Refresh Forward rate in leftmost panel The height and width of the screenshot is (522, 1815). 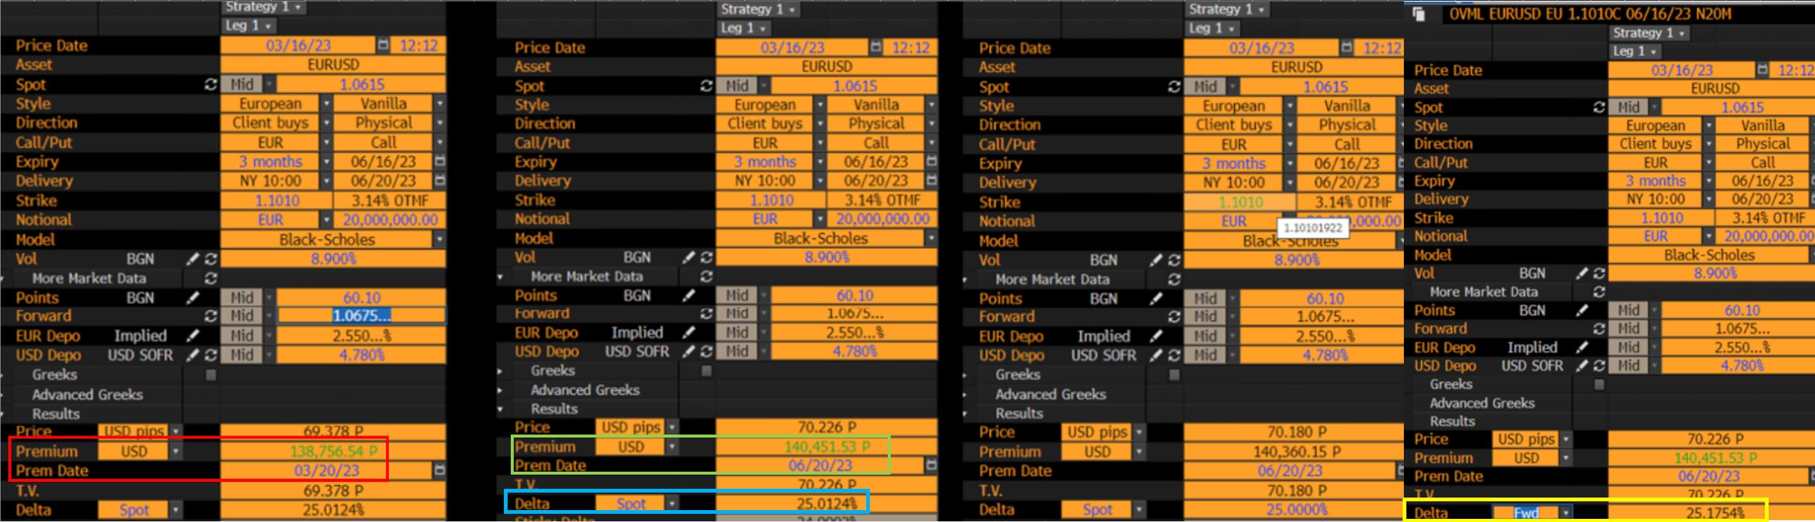[211, 316]
